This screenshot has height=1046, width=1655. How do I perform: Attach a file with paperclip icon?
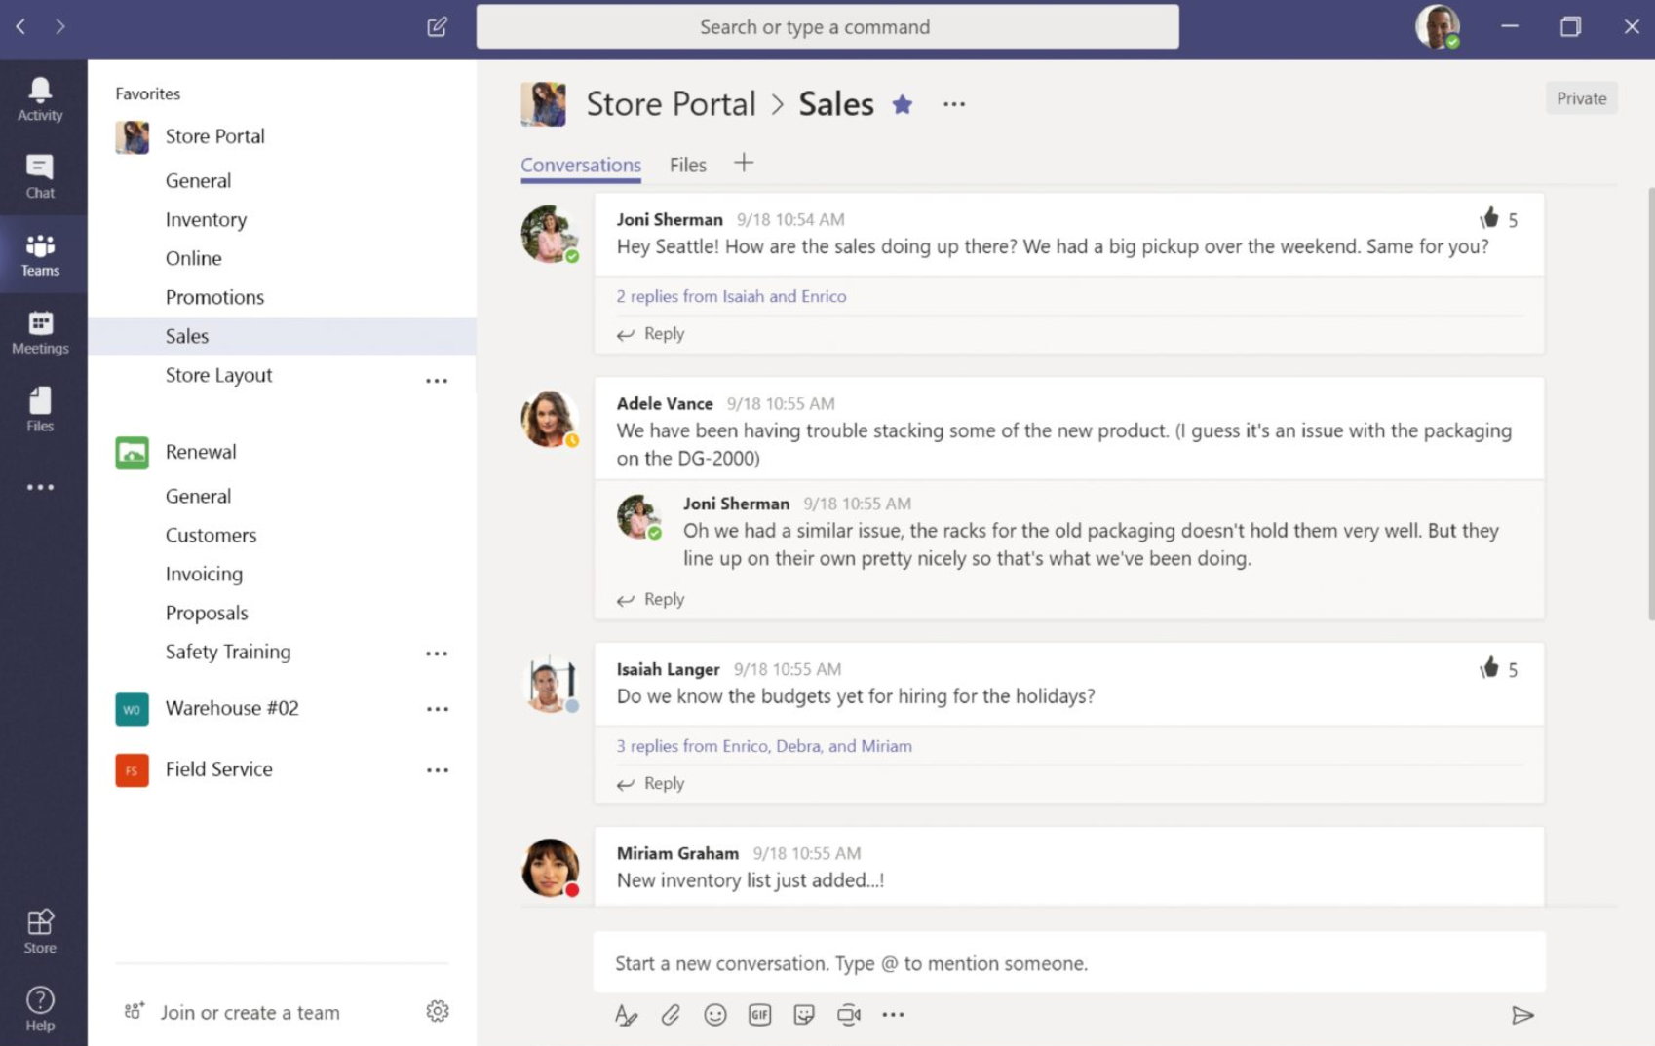(671, 1015)
